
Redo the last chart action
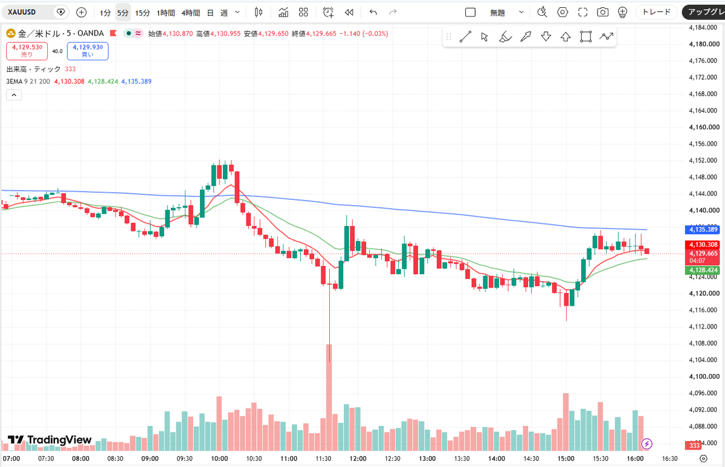tap(393, 12)
